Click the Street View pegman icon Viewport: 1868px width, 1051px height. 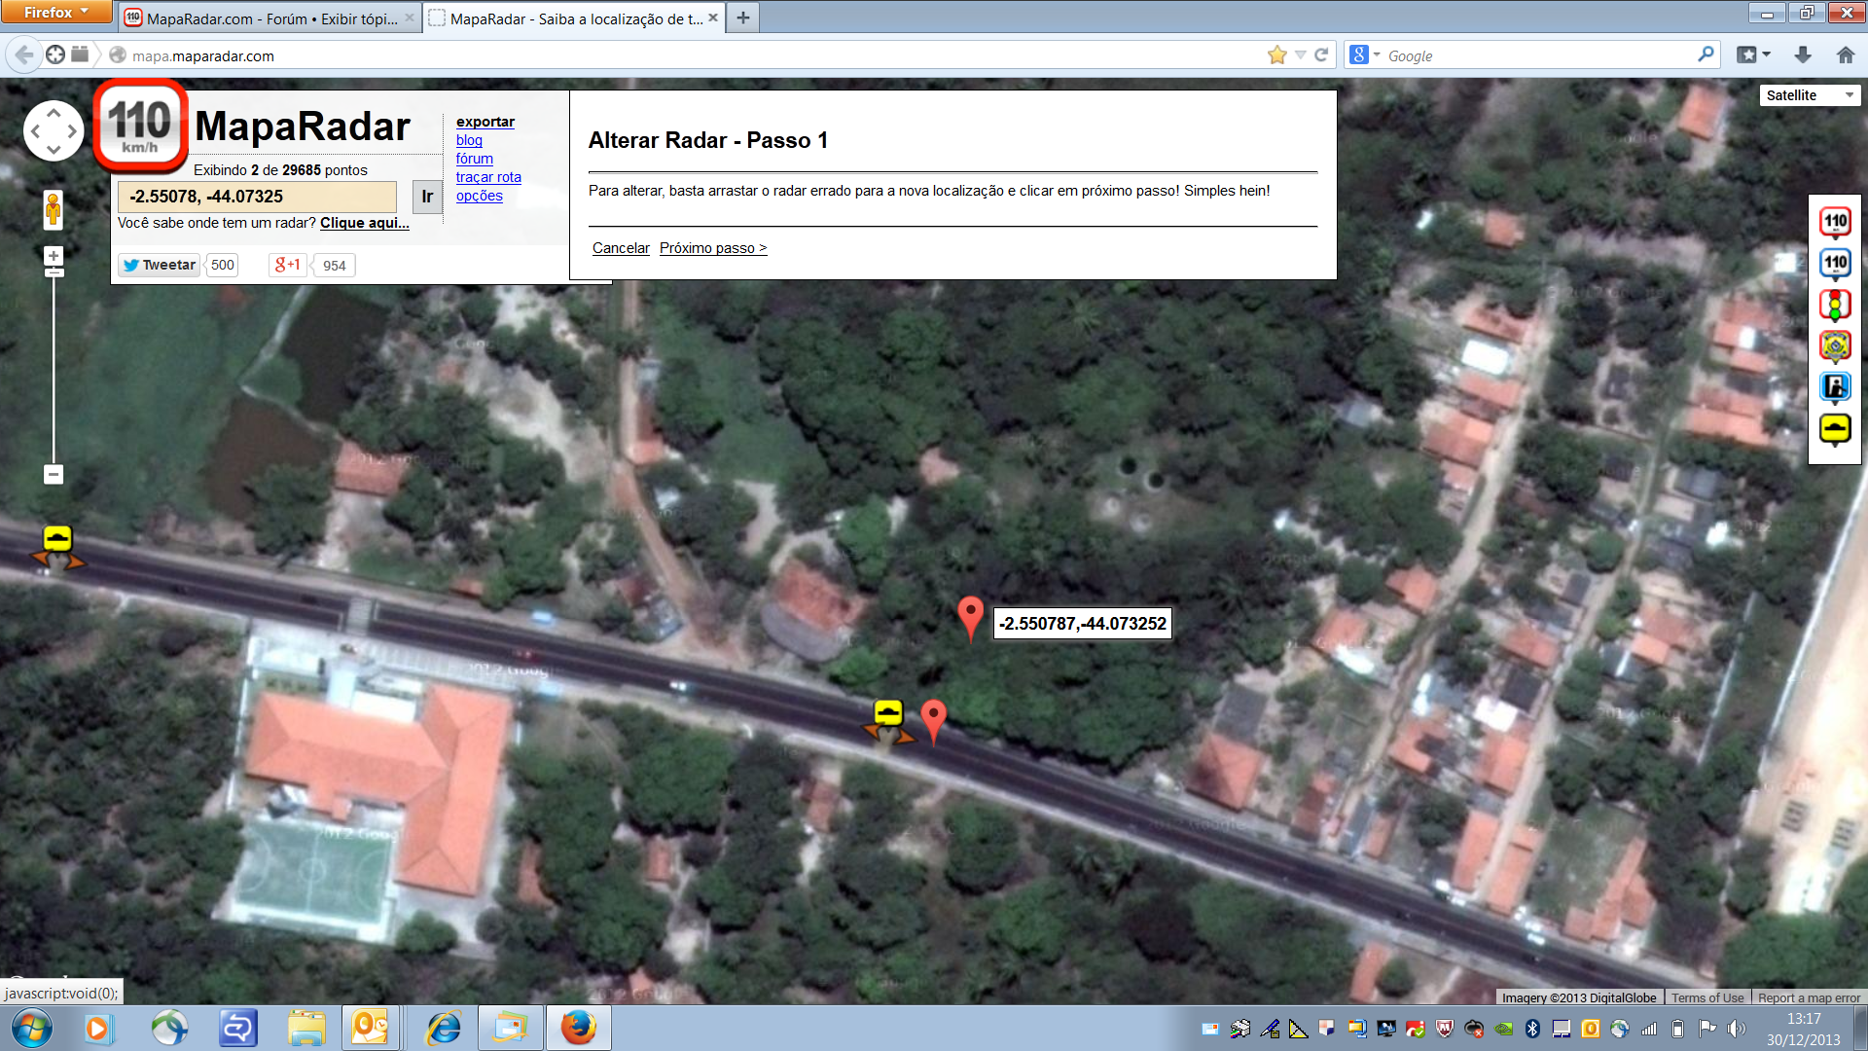click(54, 209)
